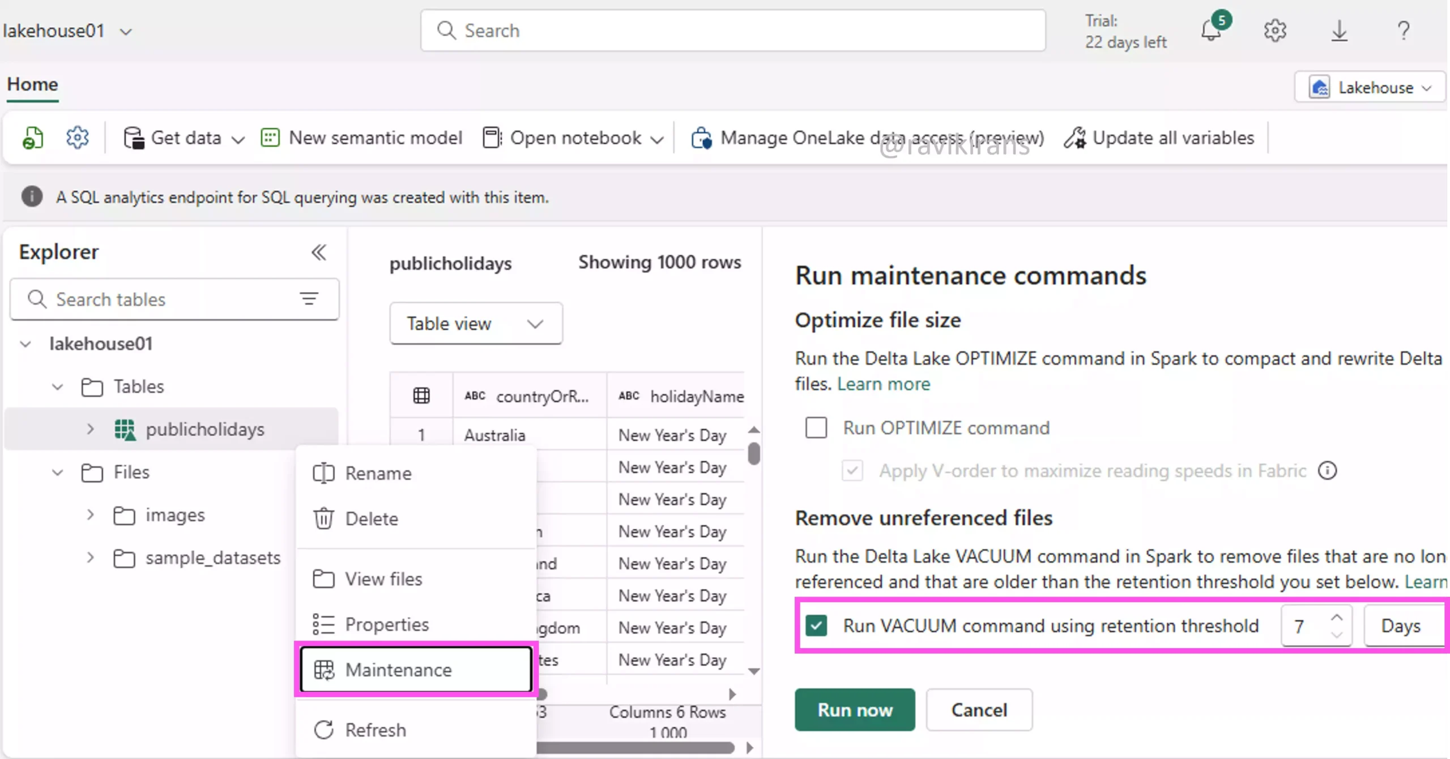Open the Days unit dropdown

(x=1405, y=625)
